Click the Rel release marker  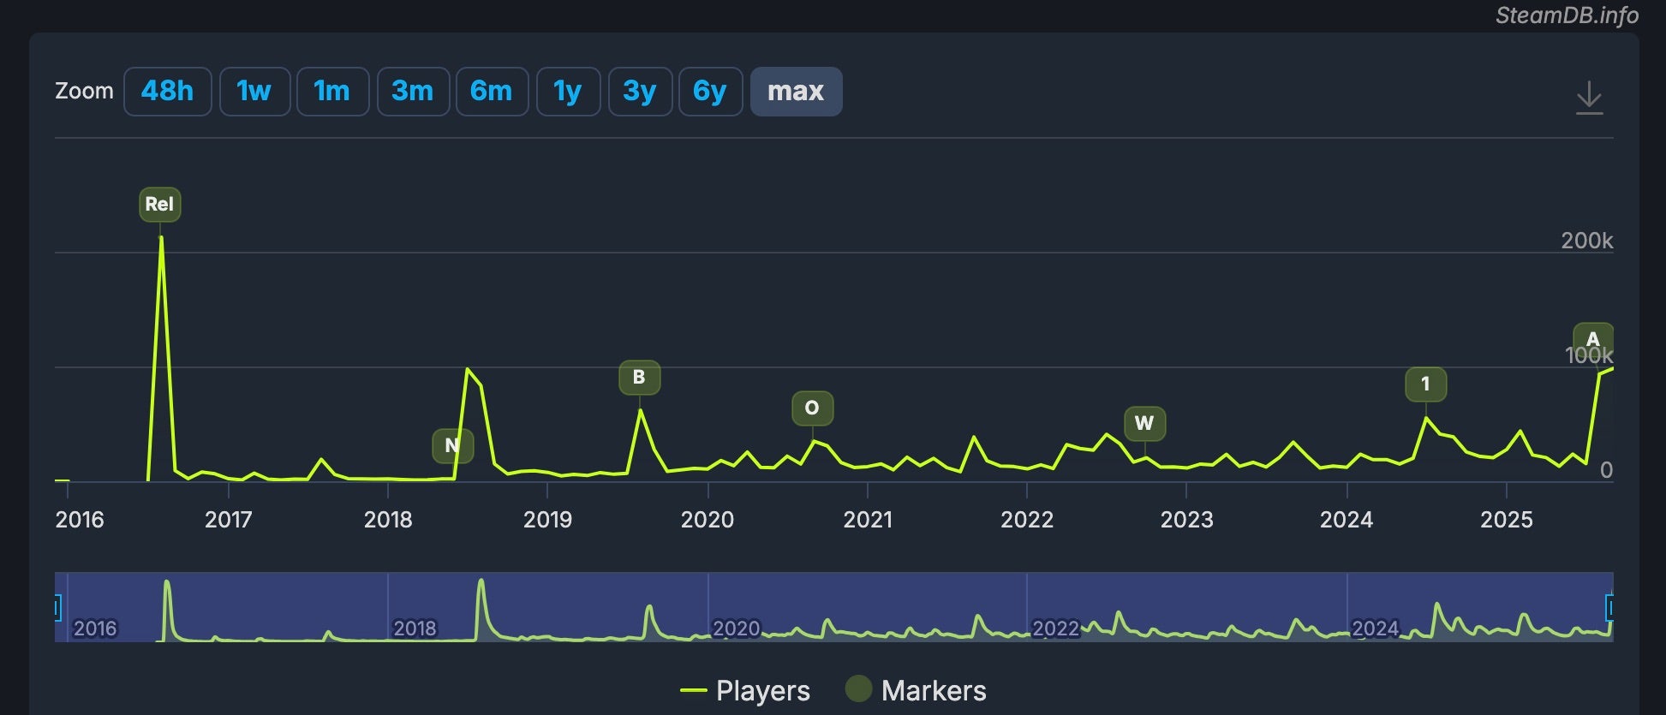pos(159,205)
